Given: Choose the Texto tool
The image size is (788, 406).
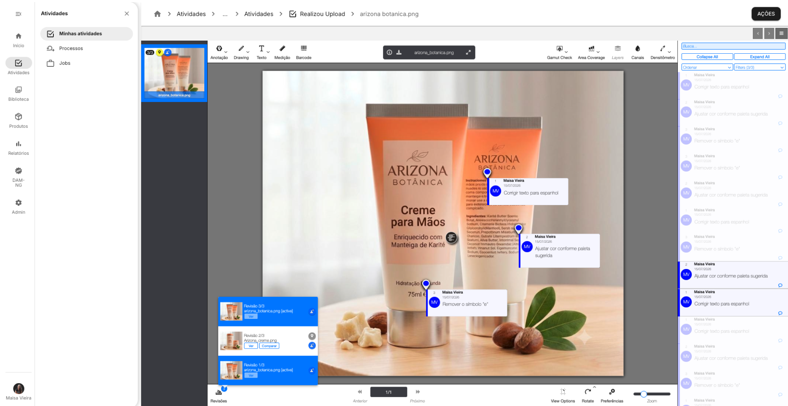Looking at the screenshot, I should pos(262,52).
